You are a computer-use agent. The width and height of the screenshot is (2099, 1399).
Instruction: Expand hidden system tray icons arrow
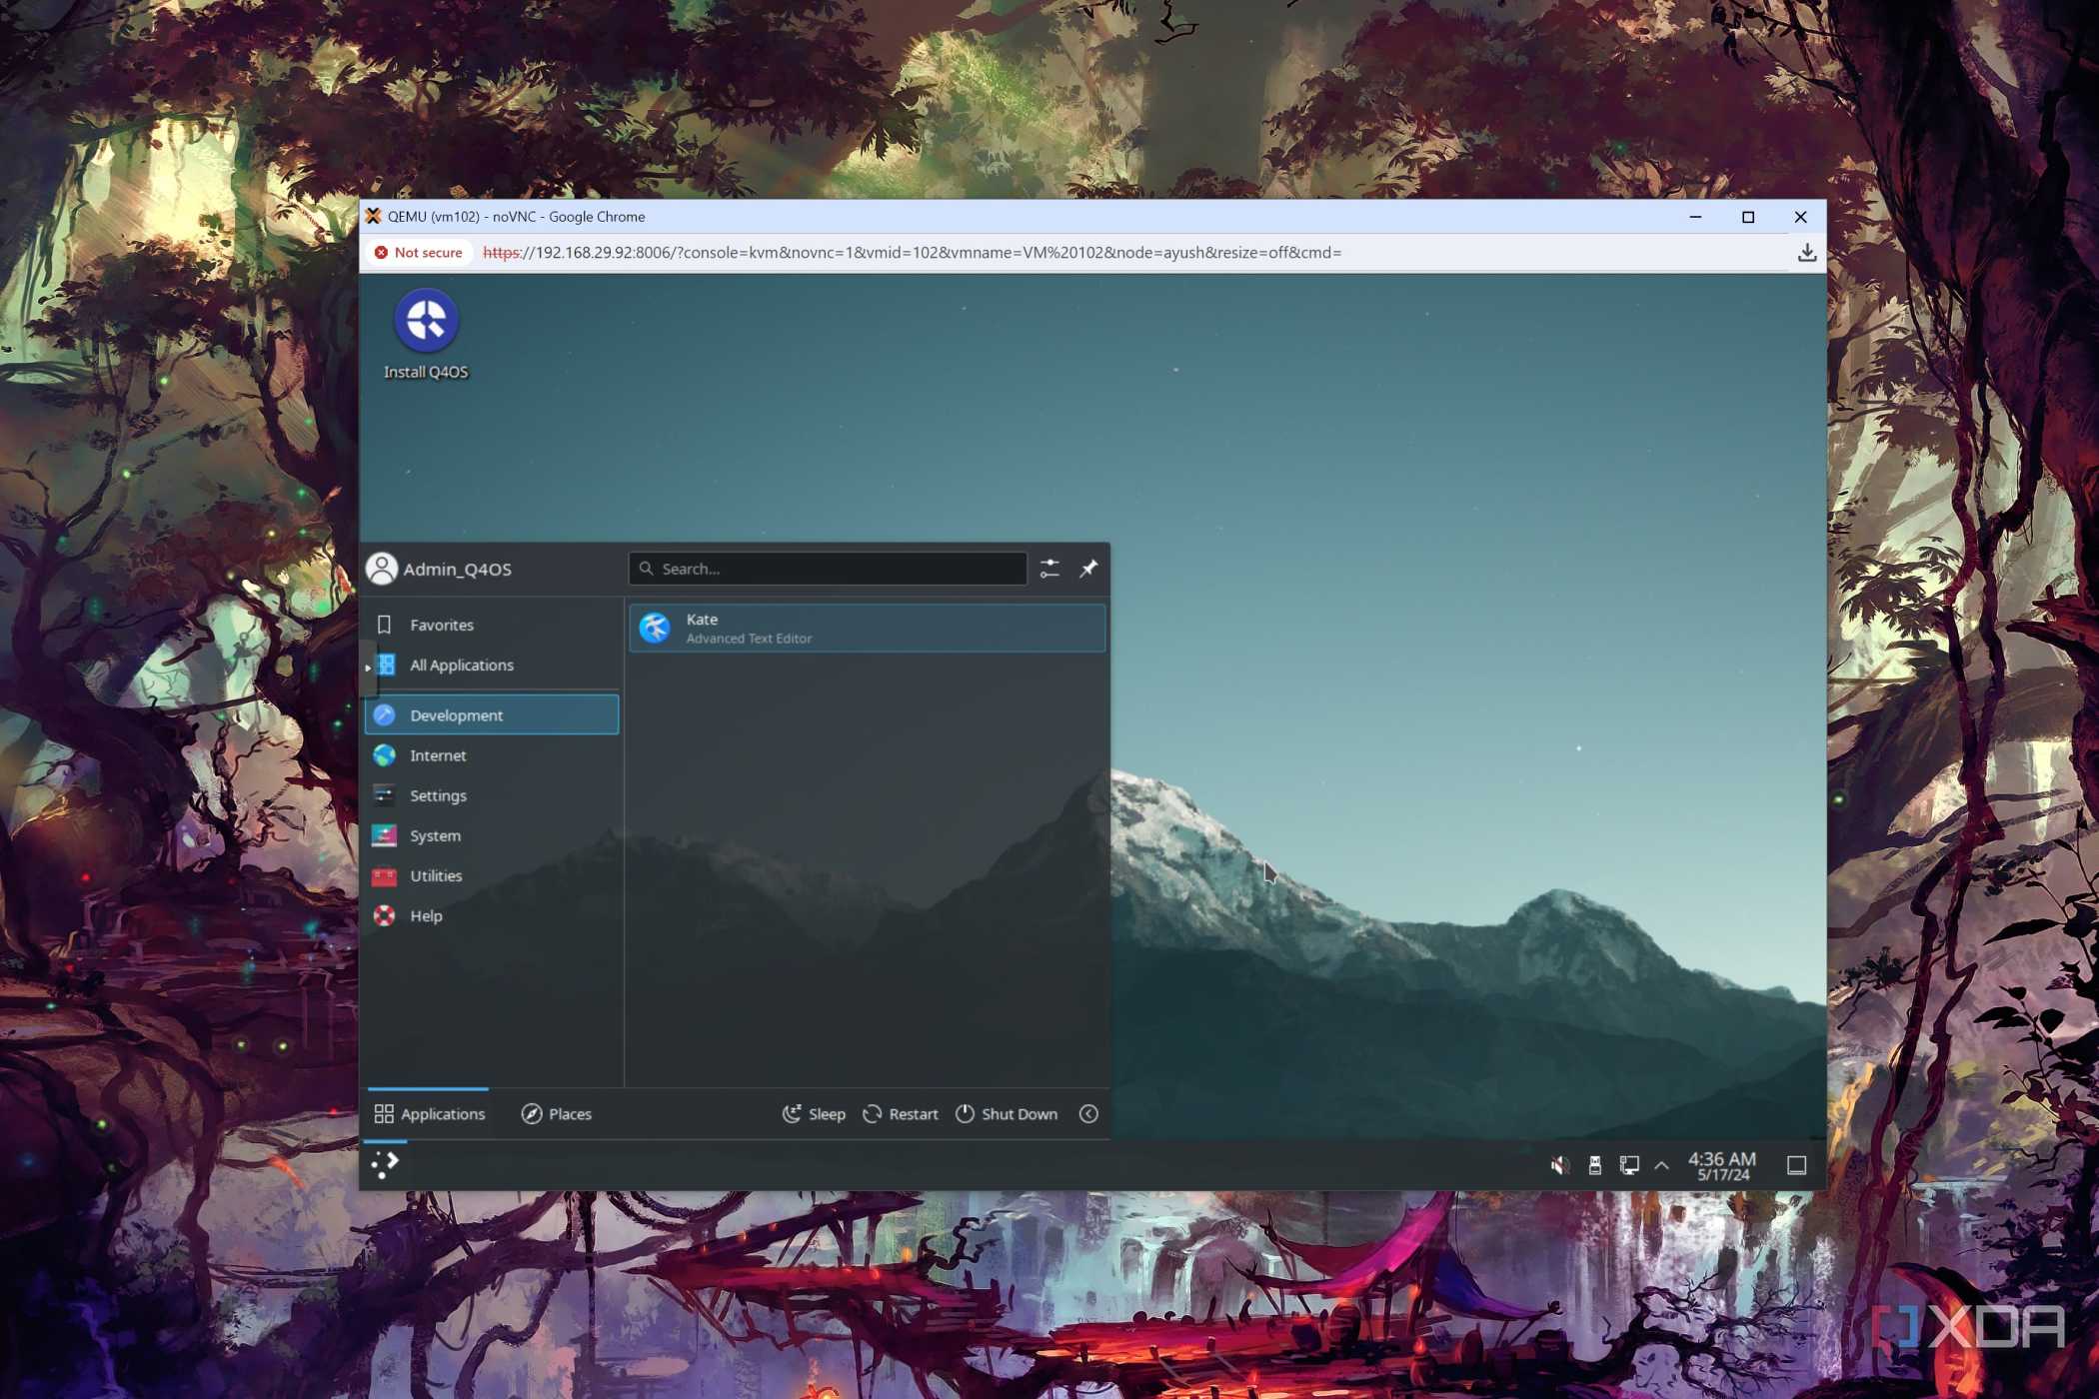(1661, 1165)
